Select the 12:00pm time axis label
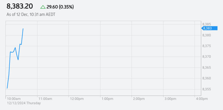This screenshot has width=223, height=110. 77,99
